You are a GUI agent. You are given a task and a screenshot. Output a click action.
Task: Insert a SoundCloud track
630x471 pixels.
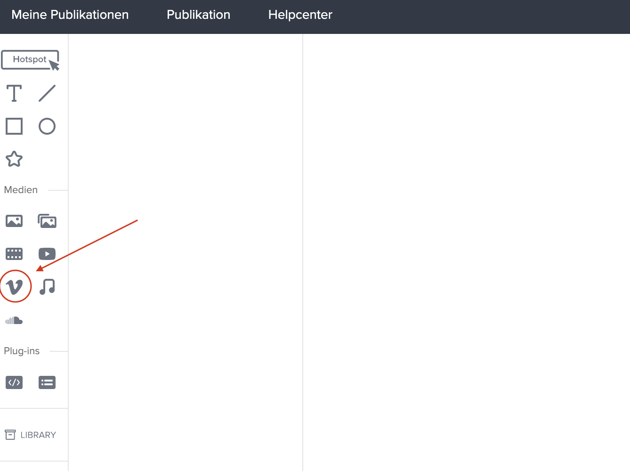pos(14,321)
